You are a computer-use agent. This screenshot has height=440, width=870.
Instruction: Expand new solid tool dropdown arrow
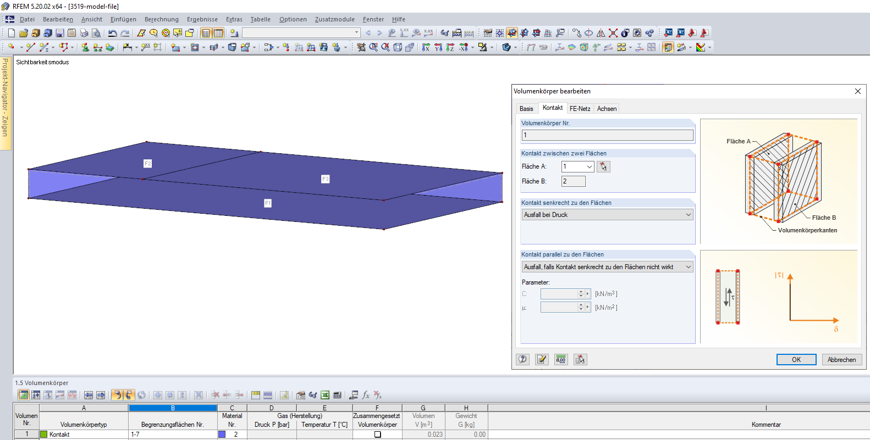pyautogui.click(x=254, y=47)
